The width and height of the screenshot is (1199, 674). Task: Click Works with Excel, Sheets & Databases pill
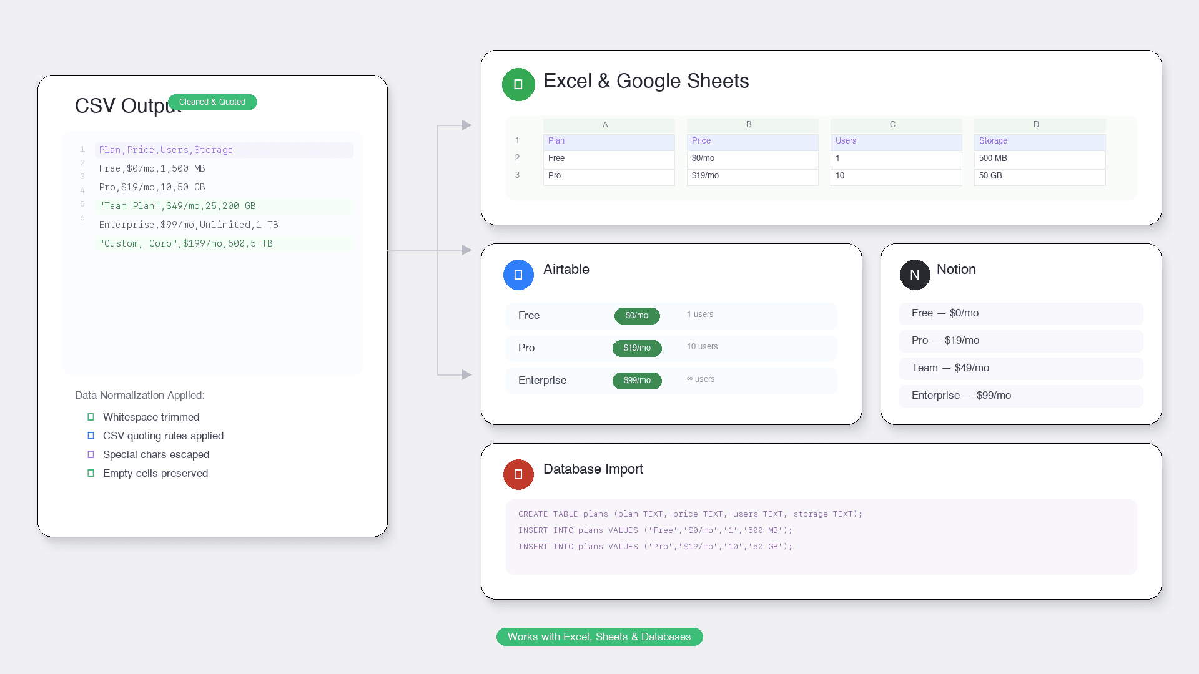pos(599,637)
